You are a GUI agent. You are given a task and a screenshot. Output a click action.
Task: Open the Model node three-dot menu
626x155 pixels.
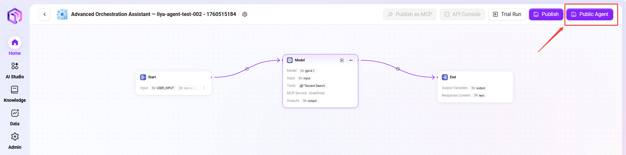tap(351, 60)
